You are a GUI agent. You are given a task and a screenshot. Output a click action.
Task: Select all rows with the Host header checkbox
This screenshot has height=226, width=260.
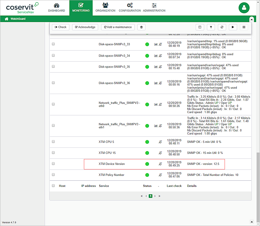tap(53, 186)
